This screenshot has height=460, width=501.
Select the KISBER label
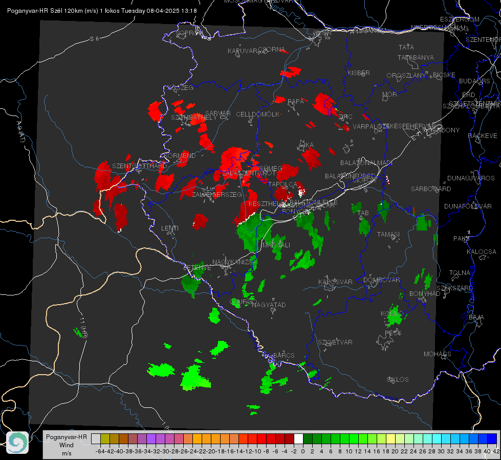click(x=359, y=73)
